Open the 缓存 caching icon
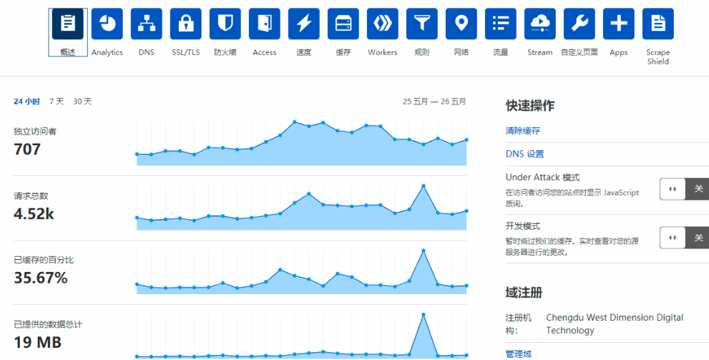This screenshot has height=360, width=709. (x=343, y=24)
